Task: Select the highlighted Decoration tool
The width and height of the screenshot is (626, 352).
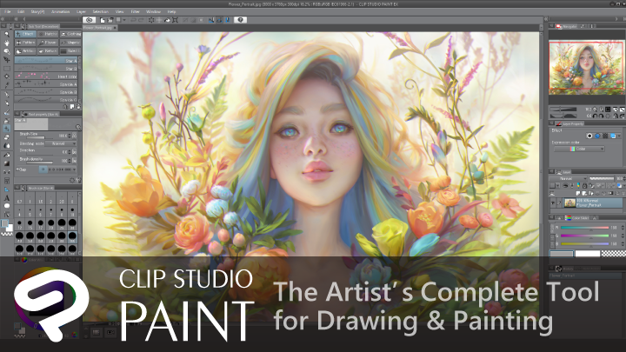Action: pyautogui.click(x=6, y=129)
